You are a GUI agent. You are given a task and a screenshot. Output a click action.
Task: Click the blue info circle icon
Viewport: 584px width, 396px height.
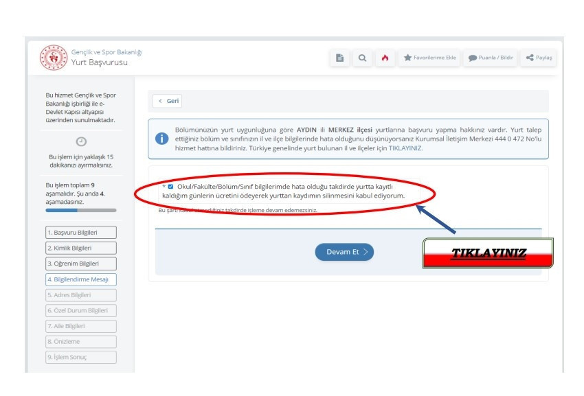(161, 139)
